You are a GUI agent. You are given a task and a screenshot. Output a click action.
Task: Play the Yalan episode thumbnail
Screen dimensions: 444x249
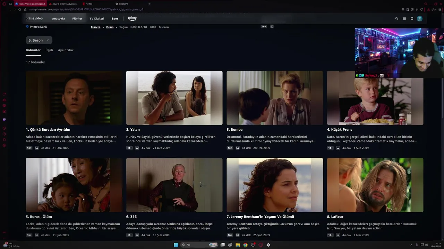tap(174, 98)
